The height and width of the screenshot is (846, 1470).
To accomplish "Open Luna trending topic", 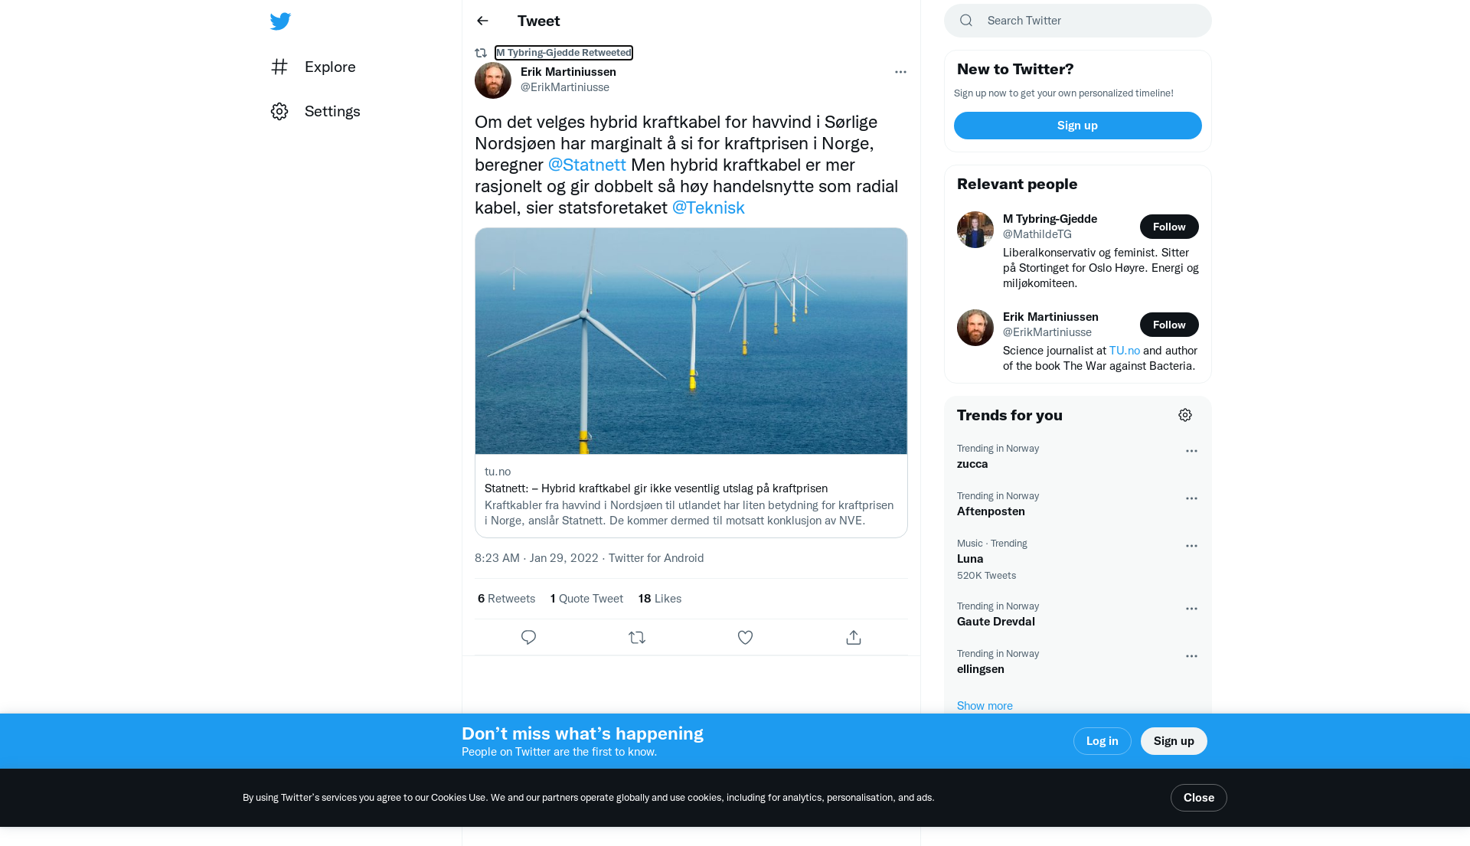I will (x=970, y=559).
